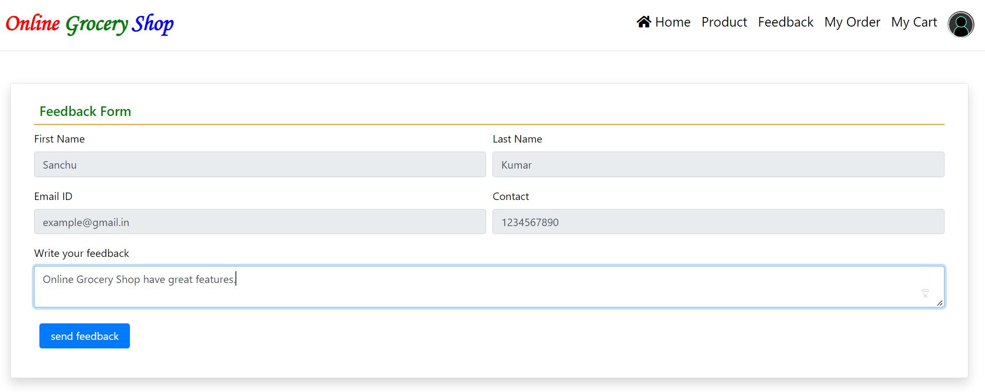Open My Order page
Image resolution: width=985 pixels, height=392 pixels.
(x=852, y=22)
